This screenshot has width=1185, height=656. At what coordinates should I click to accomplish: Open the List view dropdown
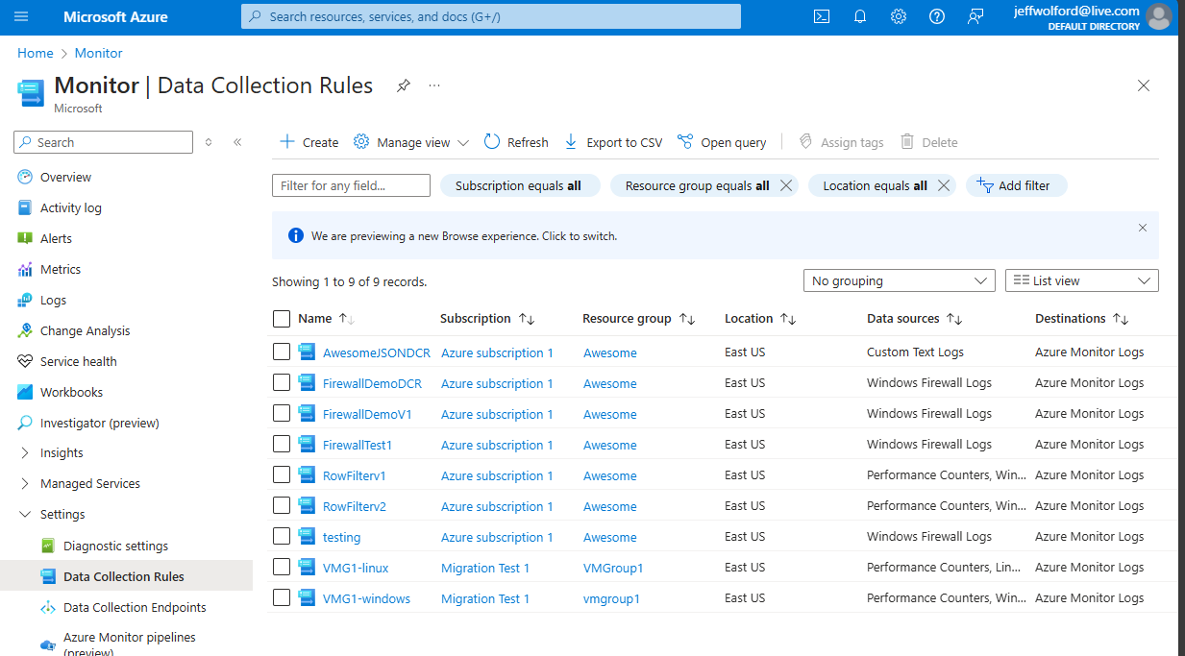tap(1081, 280)
